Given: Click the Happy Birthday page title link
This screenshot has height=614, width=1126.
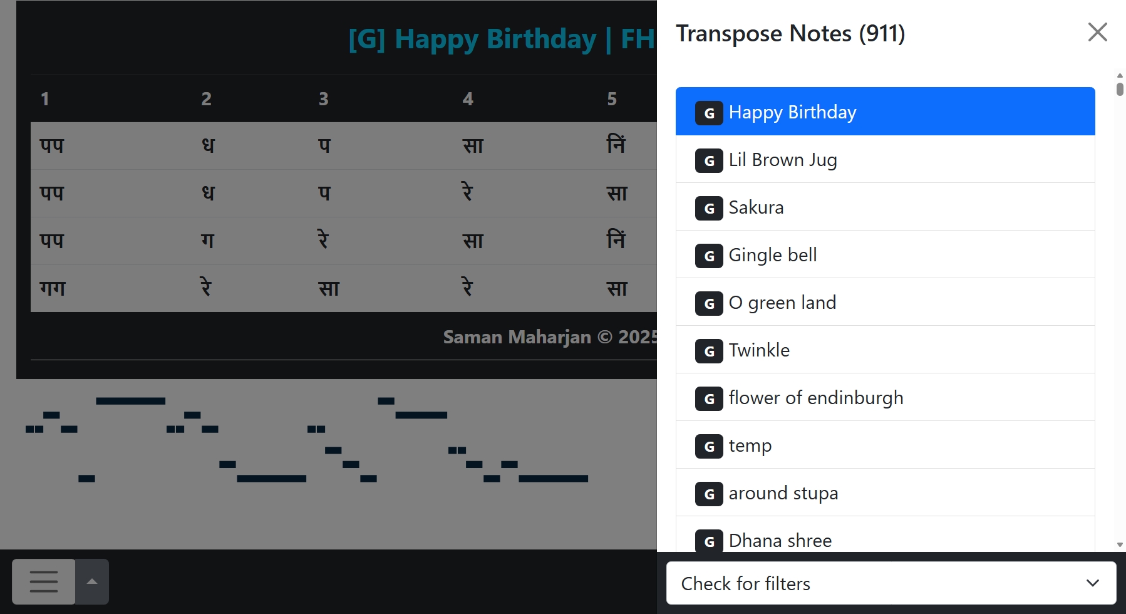Looking at the screenshot, I should pos(501,39).
